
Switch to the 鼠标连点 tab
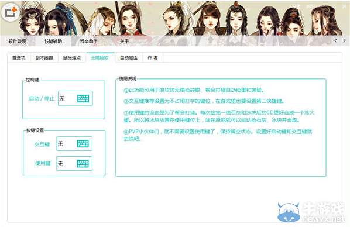[72, 58]
